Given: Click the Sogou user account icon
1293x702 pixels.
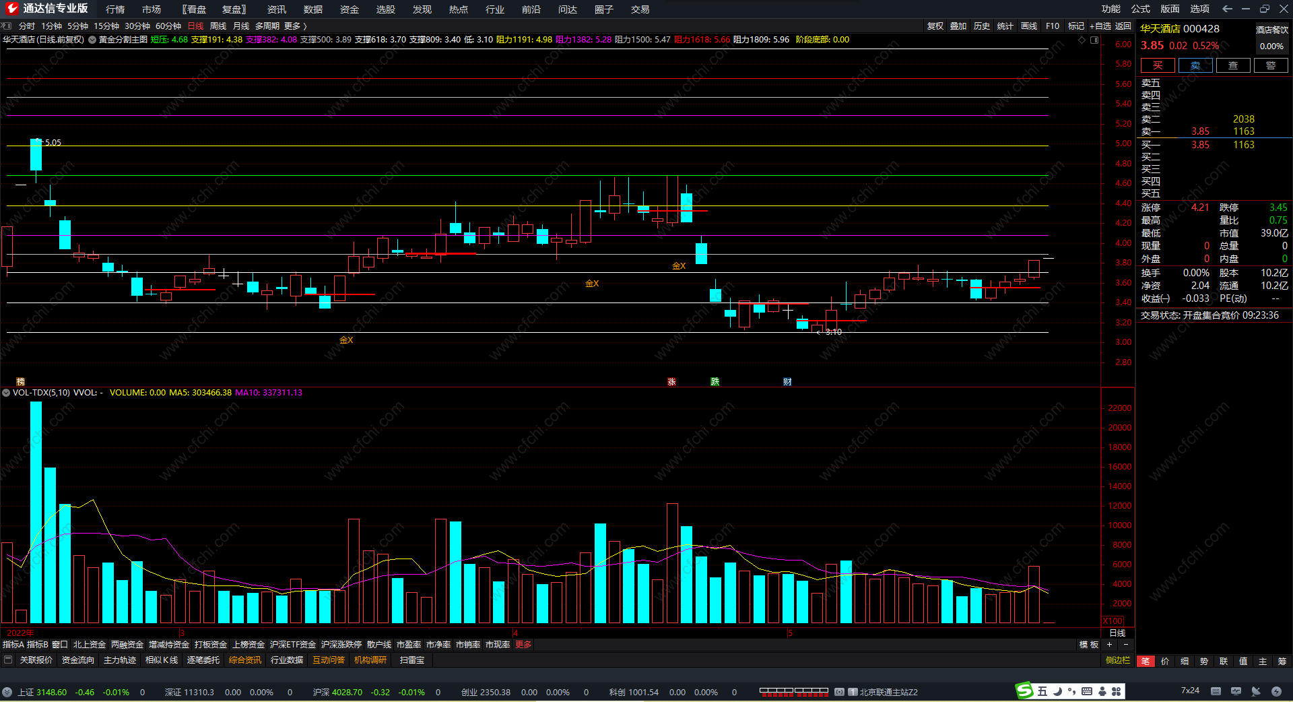Looking at the screenshot, I should point(1102,691).
